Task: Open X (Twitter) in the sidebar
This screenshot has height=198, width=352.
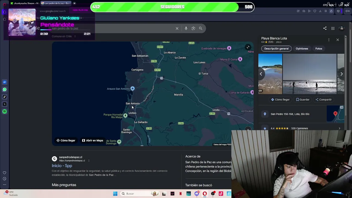Action: click(x=4, y=104)
